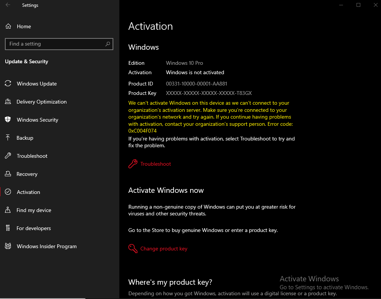The width and height of the screenshot is (381, 299).
Task: Click the Activation page title
Action: [151, 26]
